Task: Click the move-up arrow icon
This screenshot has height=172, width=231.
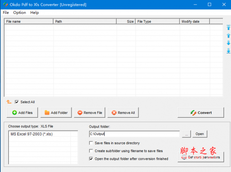Action: (x=228, y=35)
